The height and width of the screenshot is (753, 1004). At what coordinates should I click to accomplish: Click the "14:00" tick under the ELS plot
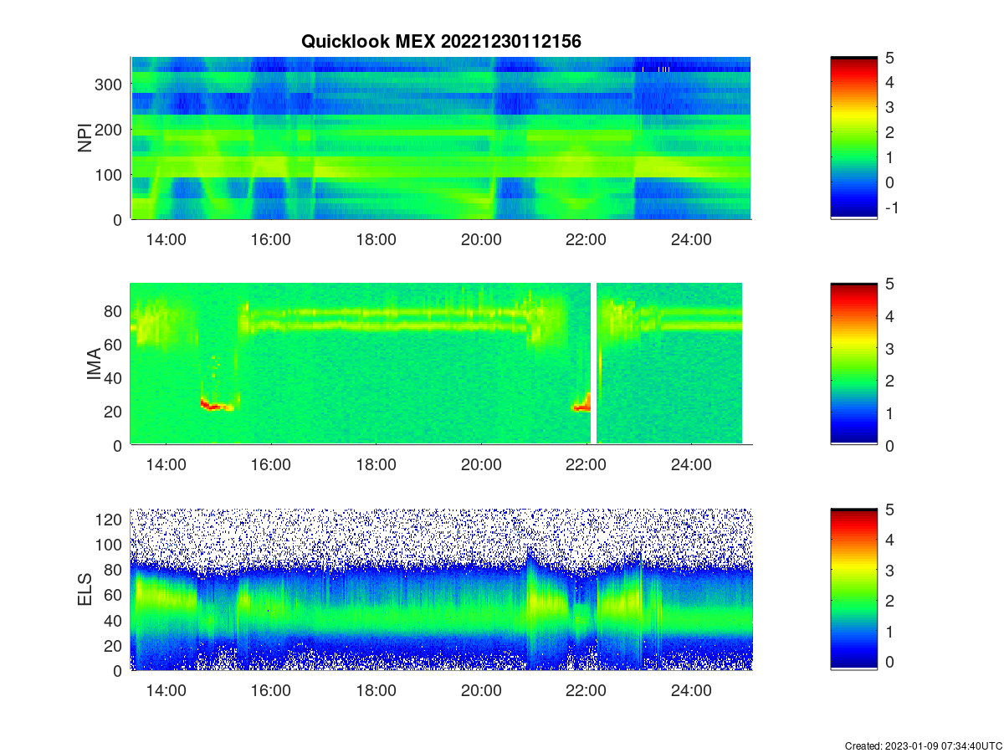[166, 691]
